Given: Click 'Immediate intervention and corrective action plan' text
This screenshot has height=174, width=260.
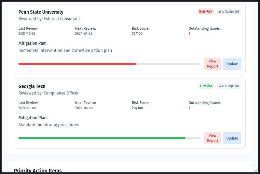Looking at the screenshot, I should pyautogui.click(x=65, y=50).
